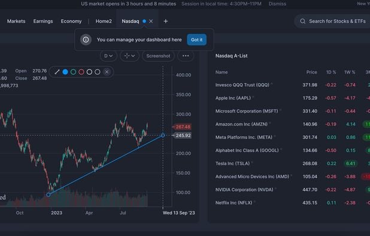Select the red outlined color circle
Viewport: 370px width, 236px height.
81,72
